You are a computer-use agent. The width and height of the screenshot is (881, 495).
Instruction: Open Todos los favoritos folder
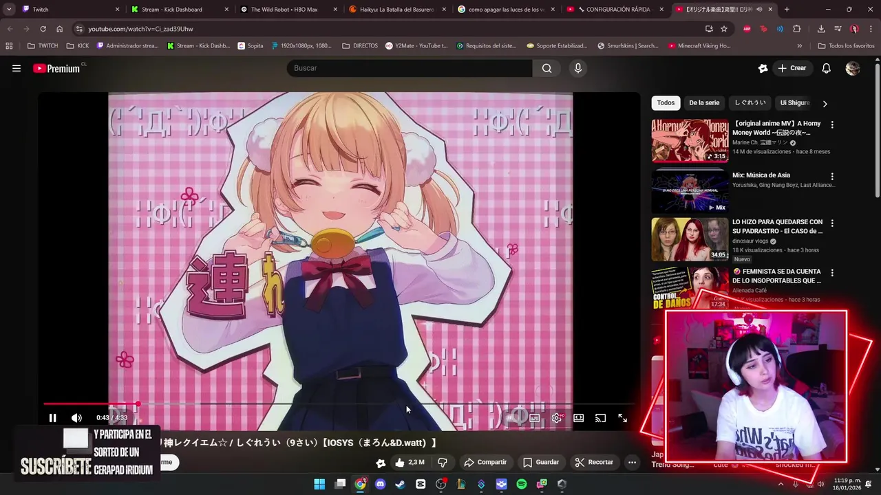tap(846, 46)
